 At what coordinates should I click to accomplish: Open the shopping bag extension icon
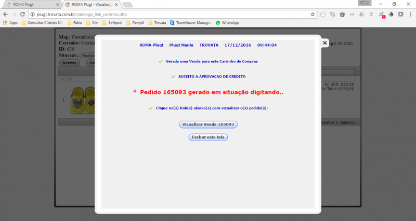tap(342, 15)
